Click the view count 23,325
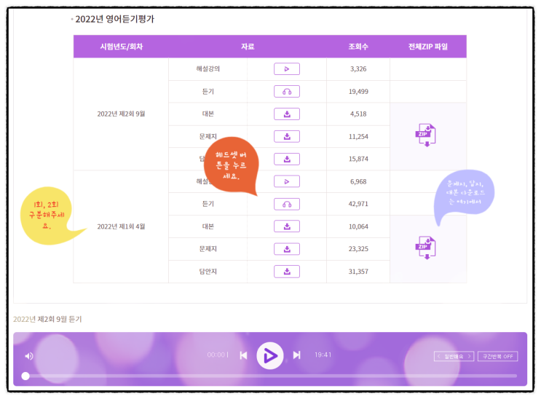This screenshot has height=399, width=541. pos(358,249)
